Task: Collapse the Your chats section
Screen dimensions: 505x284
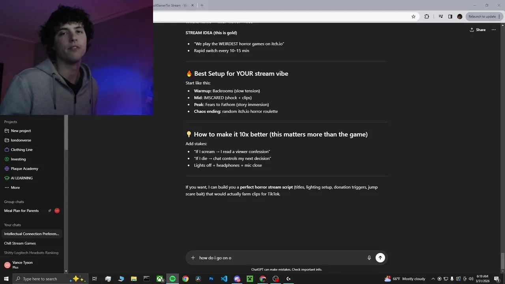Action: [x=13, y=225]
